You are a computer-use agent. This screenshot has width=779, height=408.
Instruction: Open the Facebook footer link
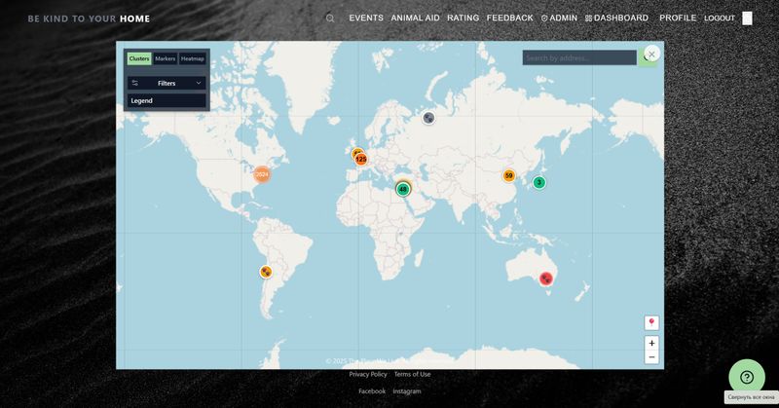tap(372, 391)
